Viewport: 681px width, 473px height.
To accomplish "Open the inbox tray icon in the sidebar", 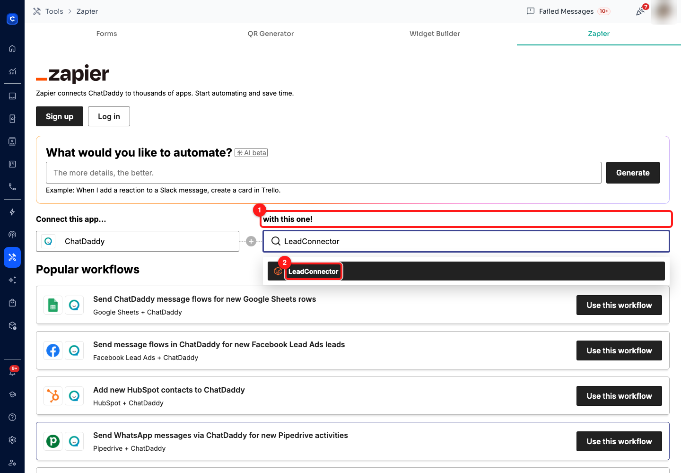I will 12,96.
